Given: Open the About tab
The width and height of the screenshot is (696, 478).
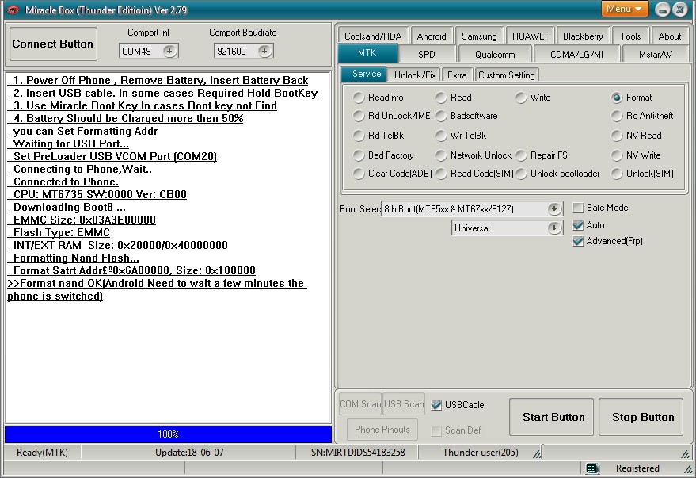Looking at the screenshot, I should [669, 36].
